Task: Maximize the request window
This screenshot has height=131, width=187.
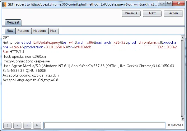Action: click(169, 4)
